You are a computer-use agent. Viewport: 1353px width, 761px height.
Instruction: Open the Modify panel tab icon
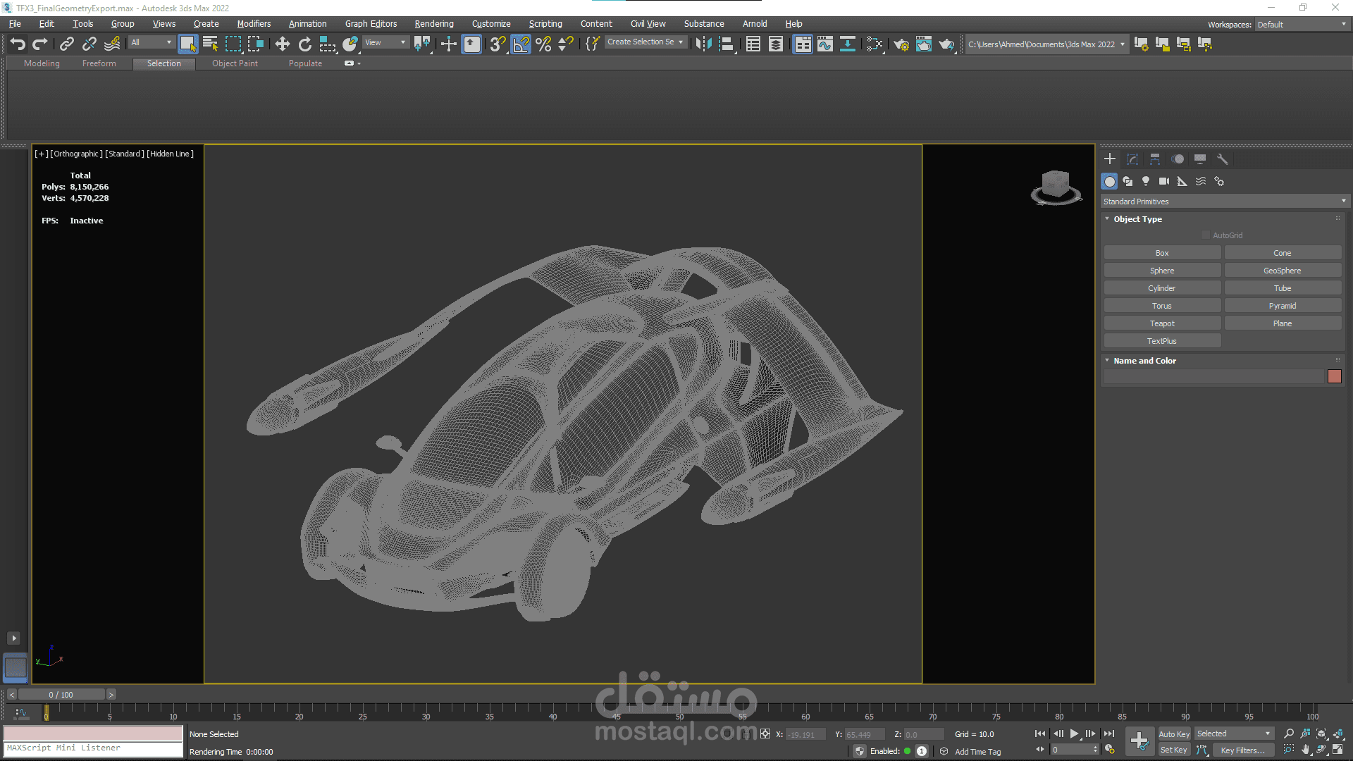(x=1132, y=159)
